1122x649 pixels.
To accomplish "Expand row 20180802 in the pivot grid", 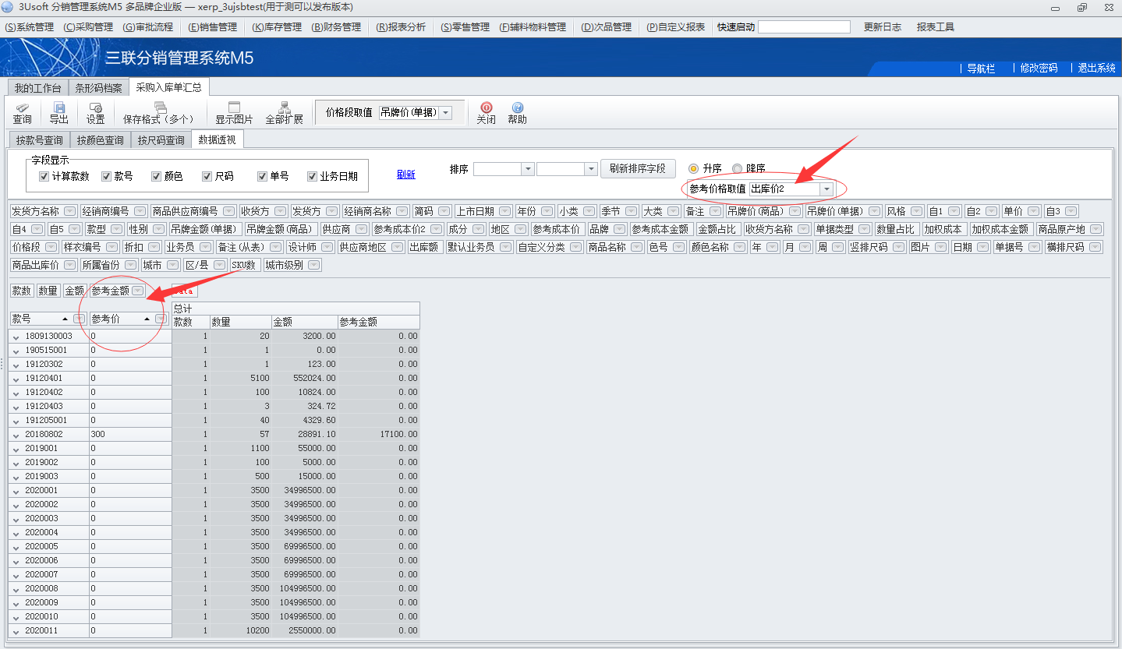I will coord(16,435).
